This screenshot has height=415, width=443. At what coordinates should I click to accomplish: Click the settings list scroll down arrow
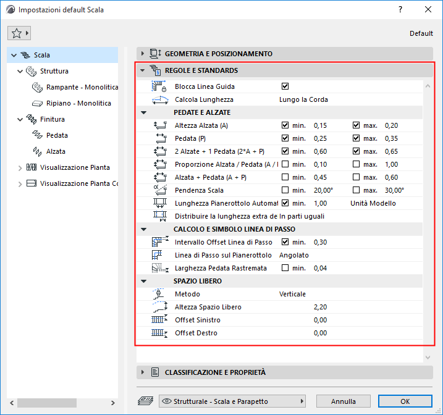pos(428,358)
